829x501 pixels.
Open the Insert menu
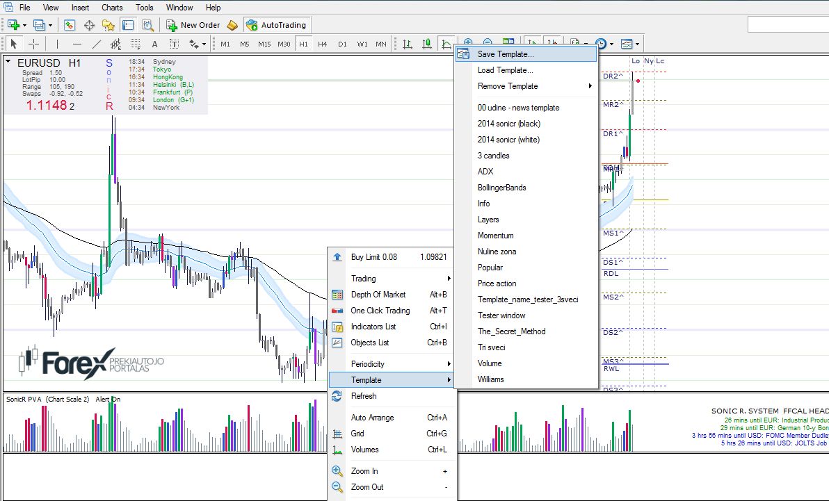pos(81,8)
